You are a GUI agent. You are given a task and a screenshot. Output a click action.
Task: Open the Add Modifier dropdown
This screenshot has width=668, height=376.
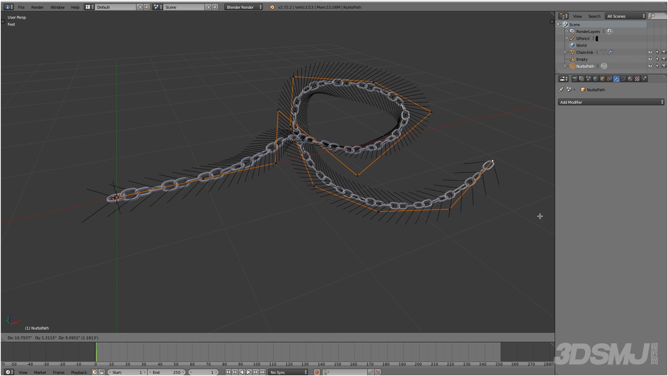pos(611,102)
